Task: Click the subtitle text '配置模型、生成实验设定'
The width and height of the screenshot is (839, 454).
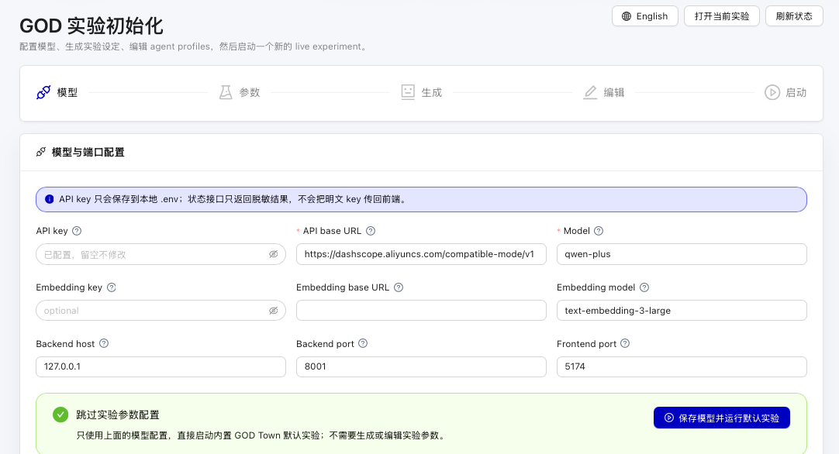Action: [x=70, y=46]
